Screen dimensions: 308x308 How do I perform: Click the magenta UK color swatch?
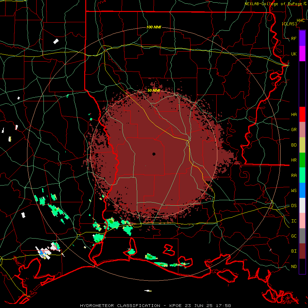click(302, 54)
